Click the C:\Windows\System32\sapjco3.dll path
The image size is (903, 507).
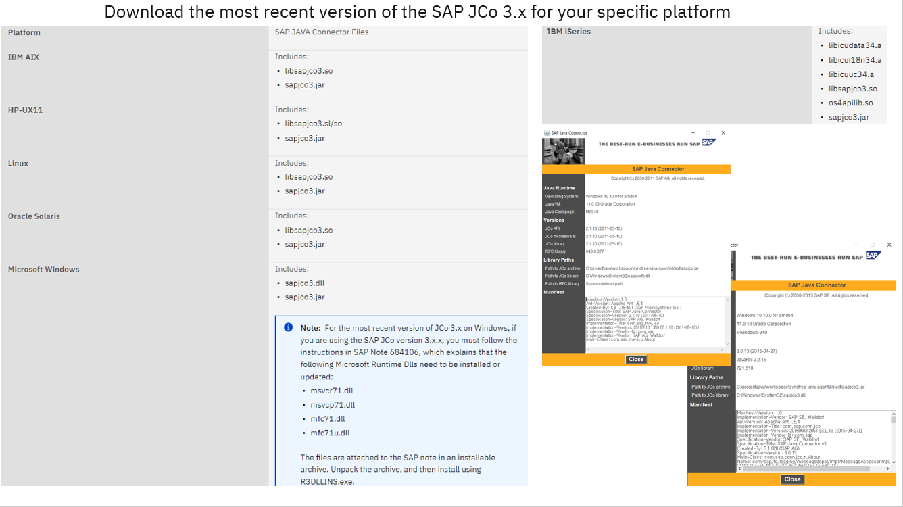pyautogui.click(x=771, y=395)
